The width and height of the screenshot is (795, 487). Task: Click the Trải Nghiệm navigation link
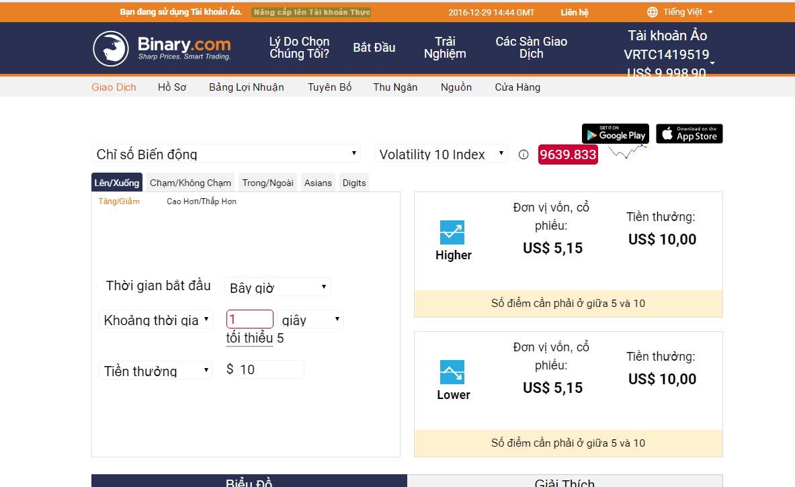[x=445, y=48]
